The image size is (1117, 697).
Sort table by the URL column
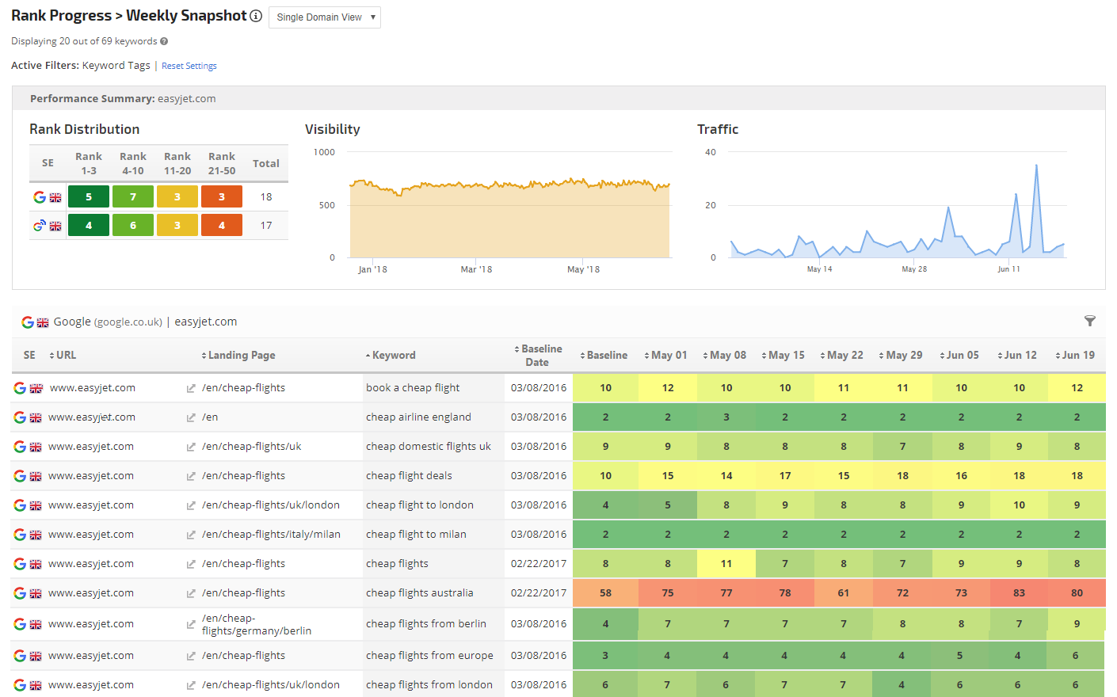pos(66,355)
